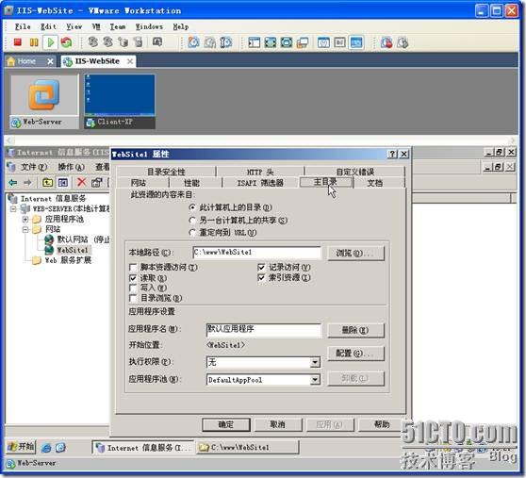Select 此计算机上的目录 radio button

[x=192, y=207]
